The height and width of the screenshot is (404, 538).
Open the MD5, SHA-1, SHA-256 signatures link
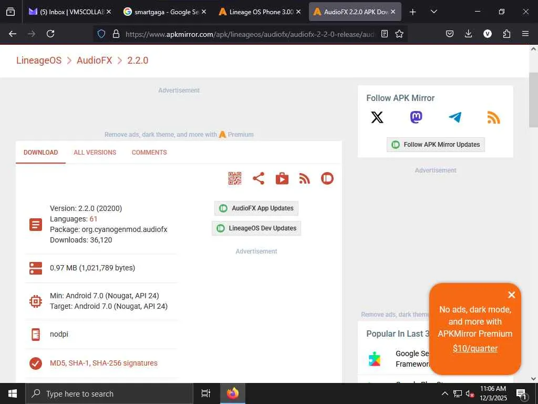tap(104, 363)
